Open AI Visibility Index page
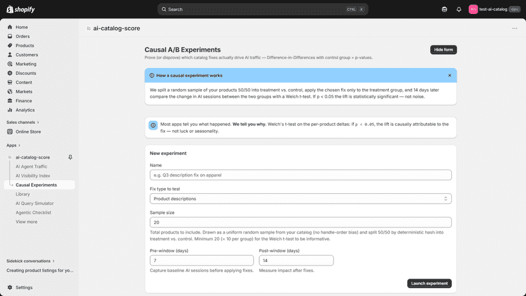This screenshot has height=296, width=526. [32, 176]
